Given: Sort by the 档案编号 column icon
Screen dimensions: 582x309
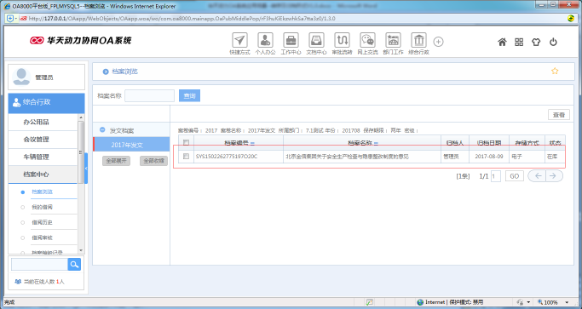Looking at the screenshot, I should tap(252, 143).
